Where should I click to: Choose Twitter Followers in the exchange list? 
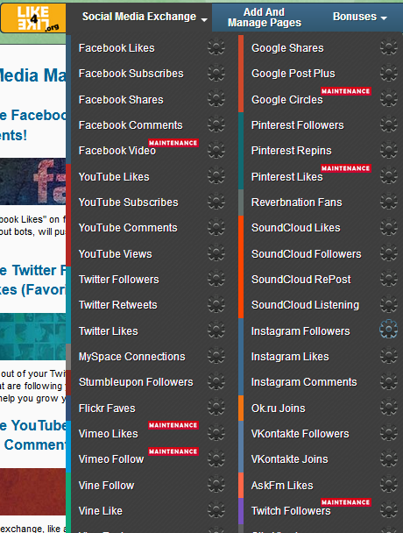point(118,280)
